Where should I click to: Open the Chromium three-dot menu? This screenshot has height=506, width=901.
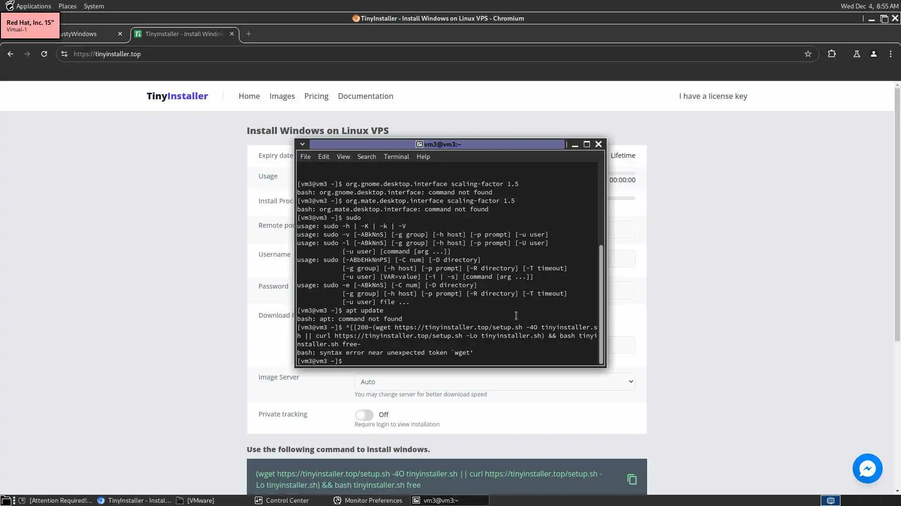[x=890, y=54]
